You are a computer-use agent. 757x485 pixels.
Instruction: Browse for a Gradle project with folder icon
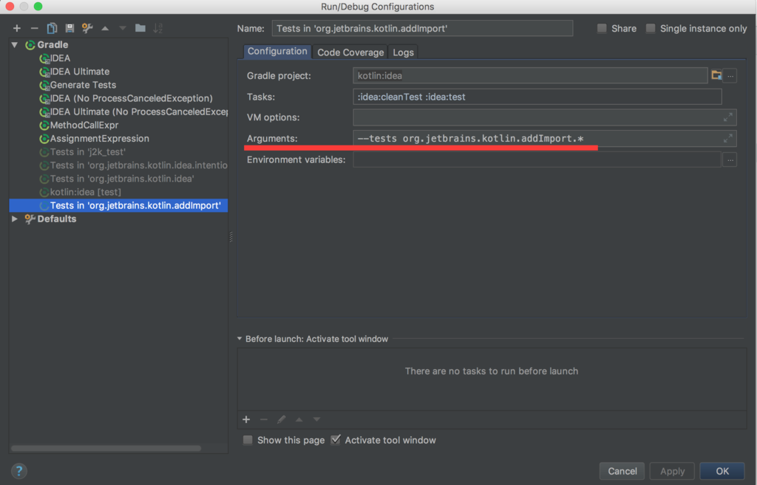[716, 75]
